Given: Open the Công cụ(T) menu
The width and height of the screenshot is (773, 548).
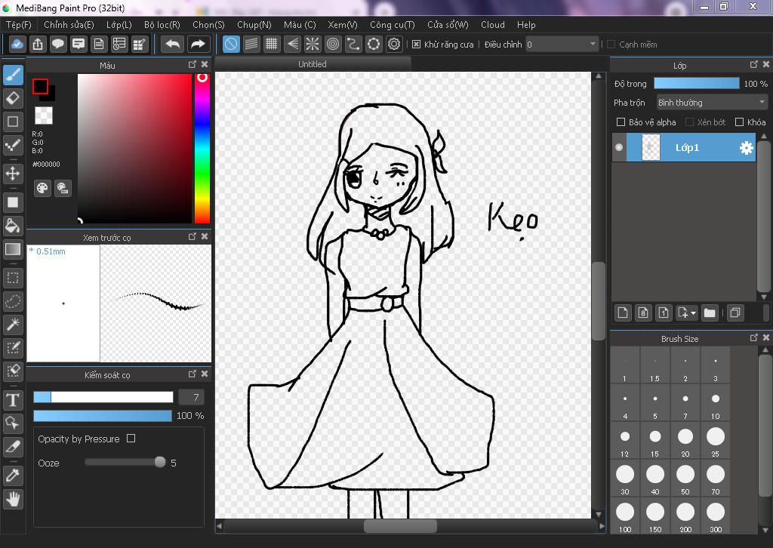Looking at the screenshot, I should tap(393, 25).
